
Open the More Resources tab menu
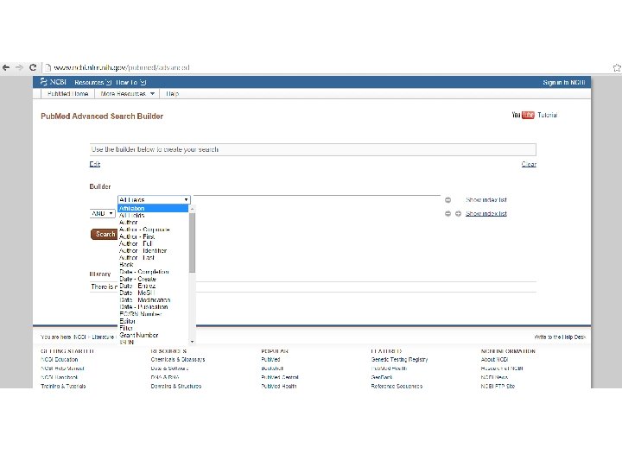(127, 94)
